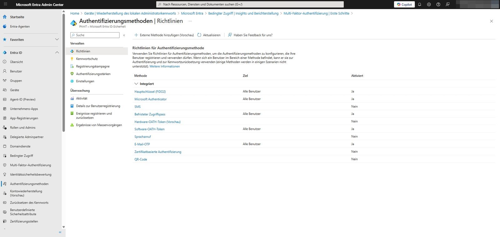500x237 pixels.
Task: Collapse the Integriert methods group
Action: (x=136, y=84)
